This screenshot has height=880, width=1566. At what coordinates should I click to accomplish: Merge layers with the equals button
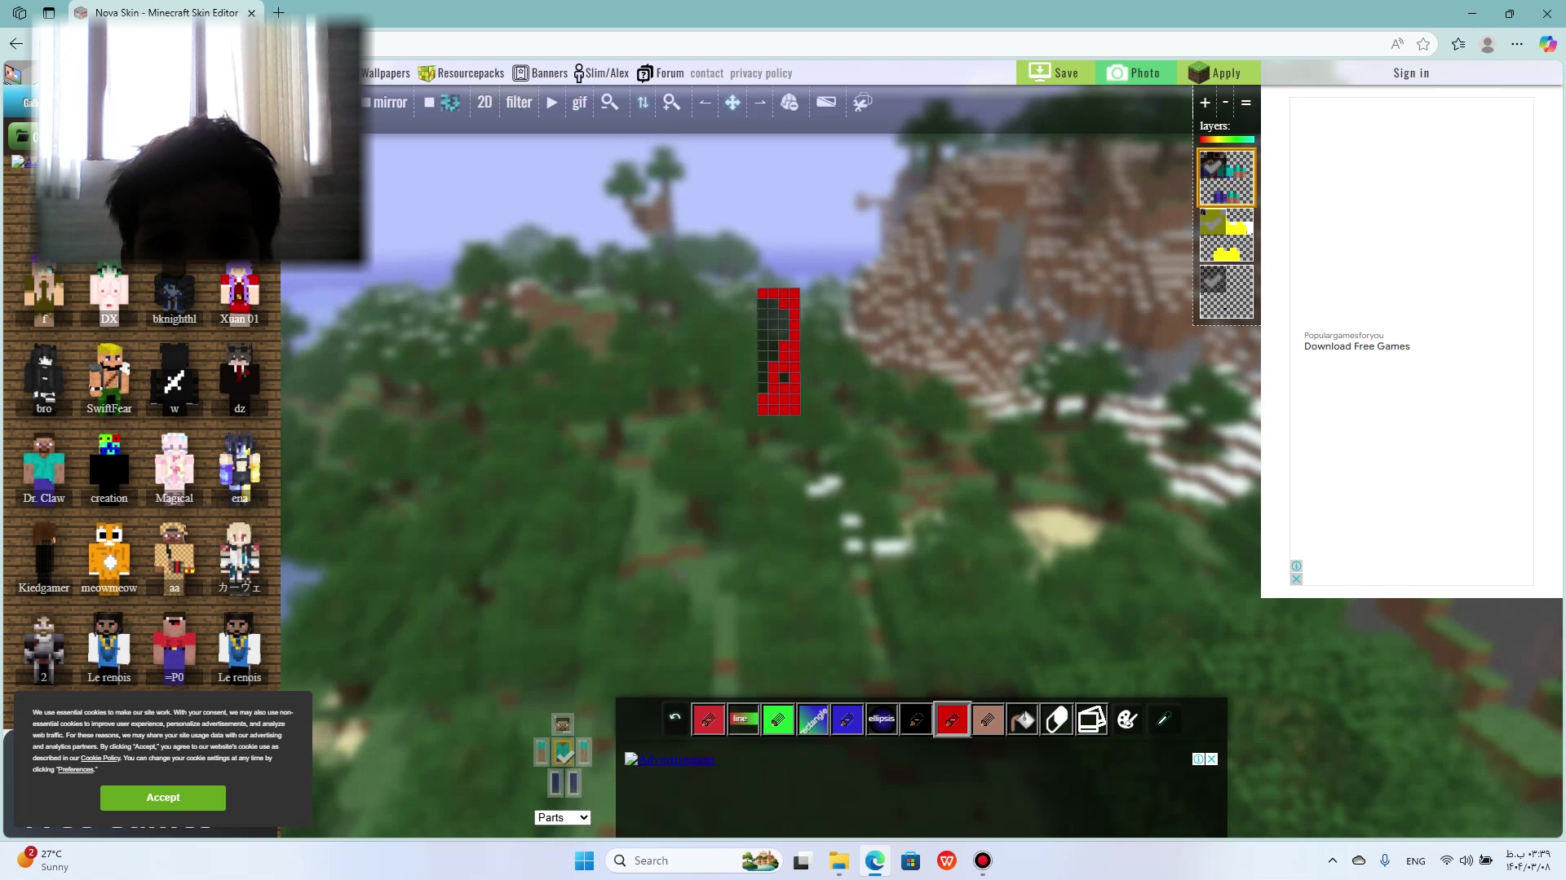click(1245, 103)
